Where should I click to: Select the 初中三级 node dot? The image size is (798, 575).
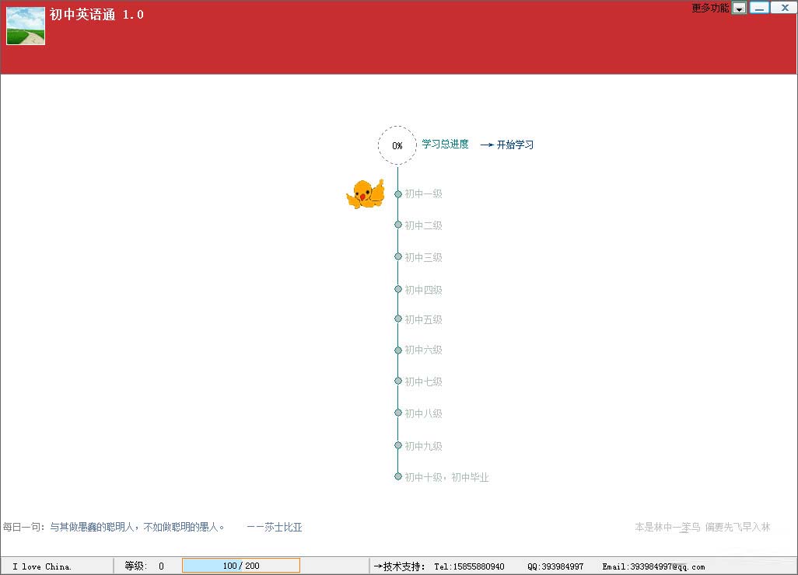click(x=398, y=256)
